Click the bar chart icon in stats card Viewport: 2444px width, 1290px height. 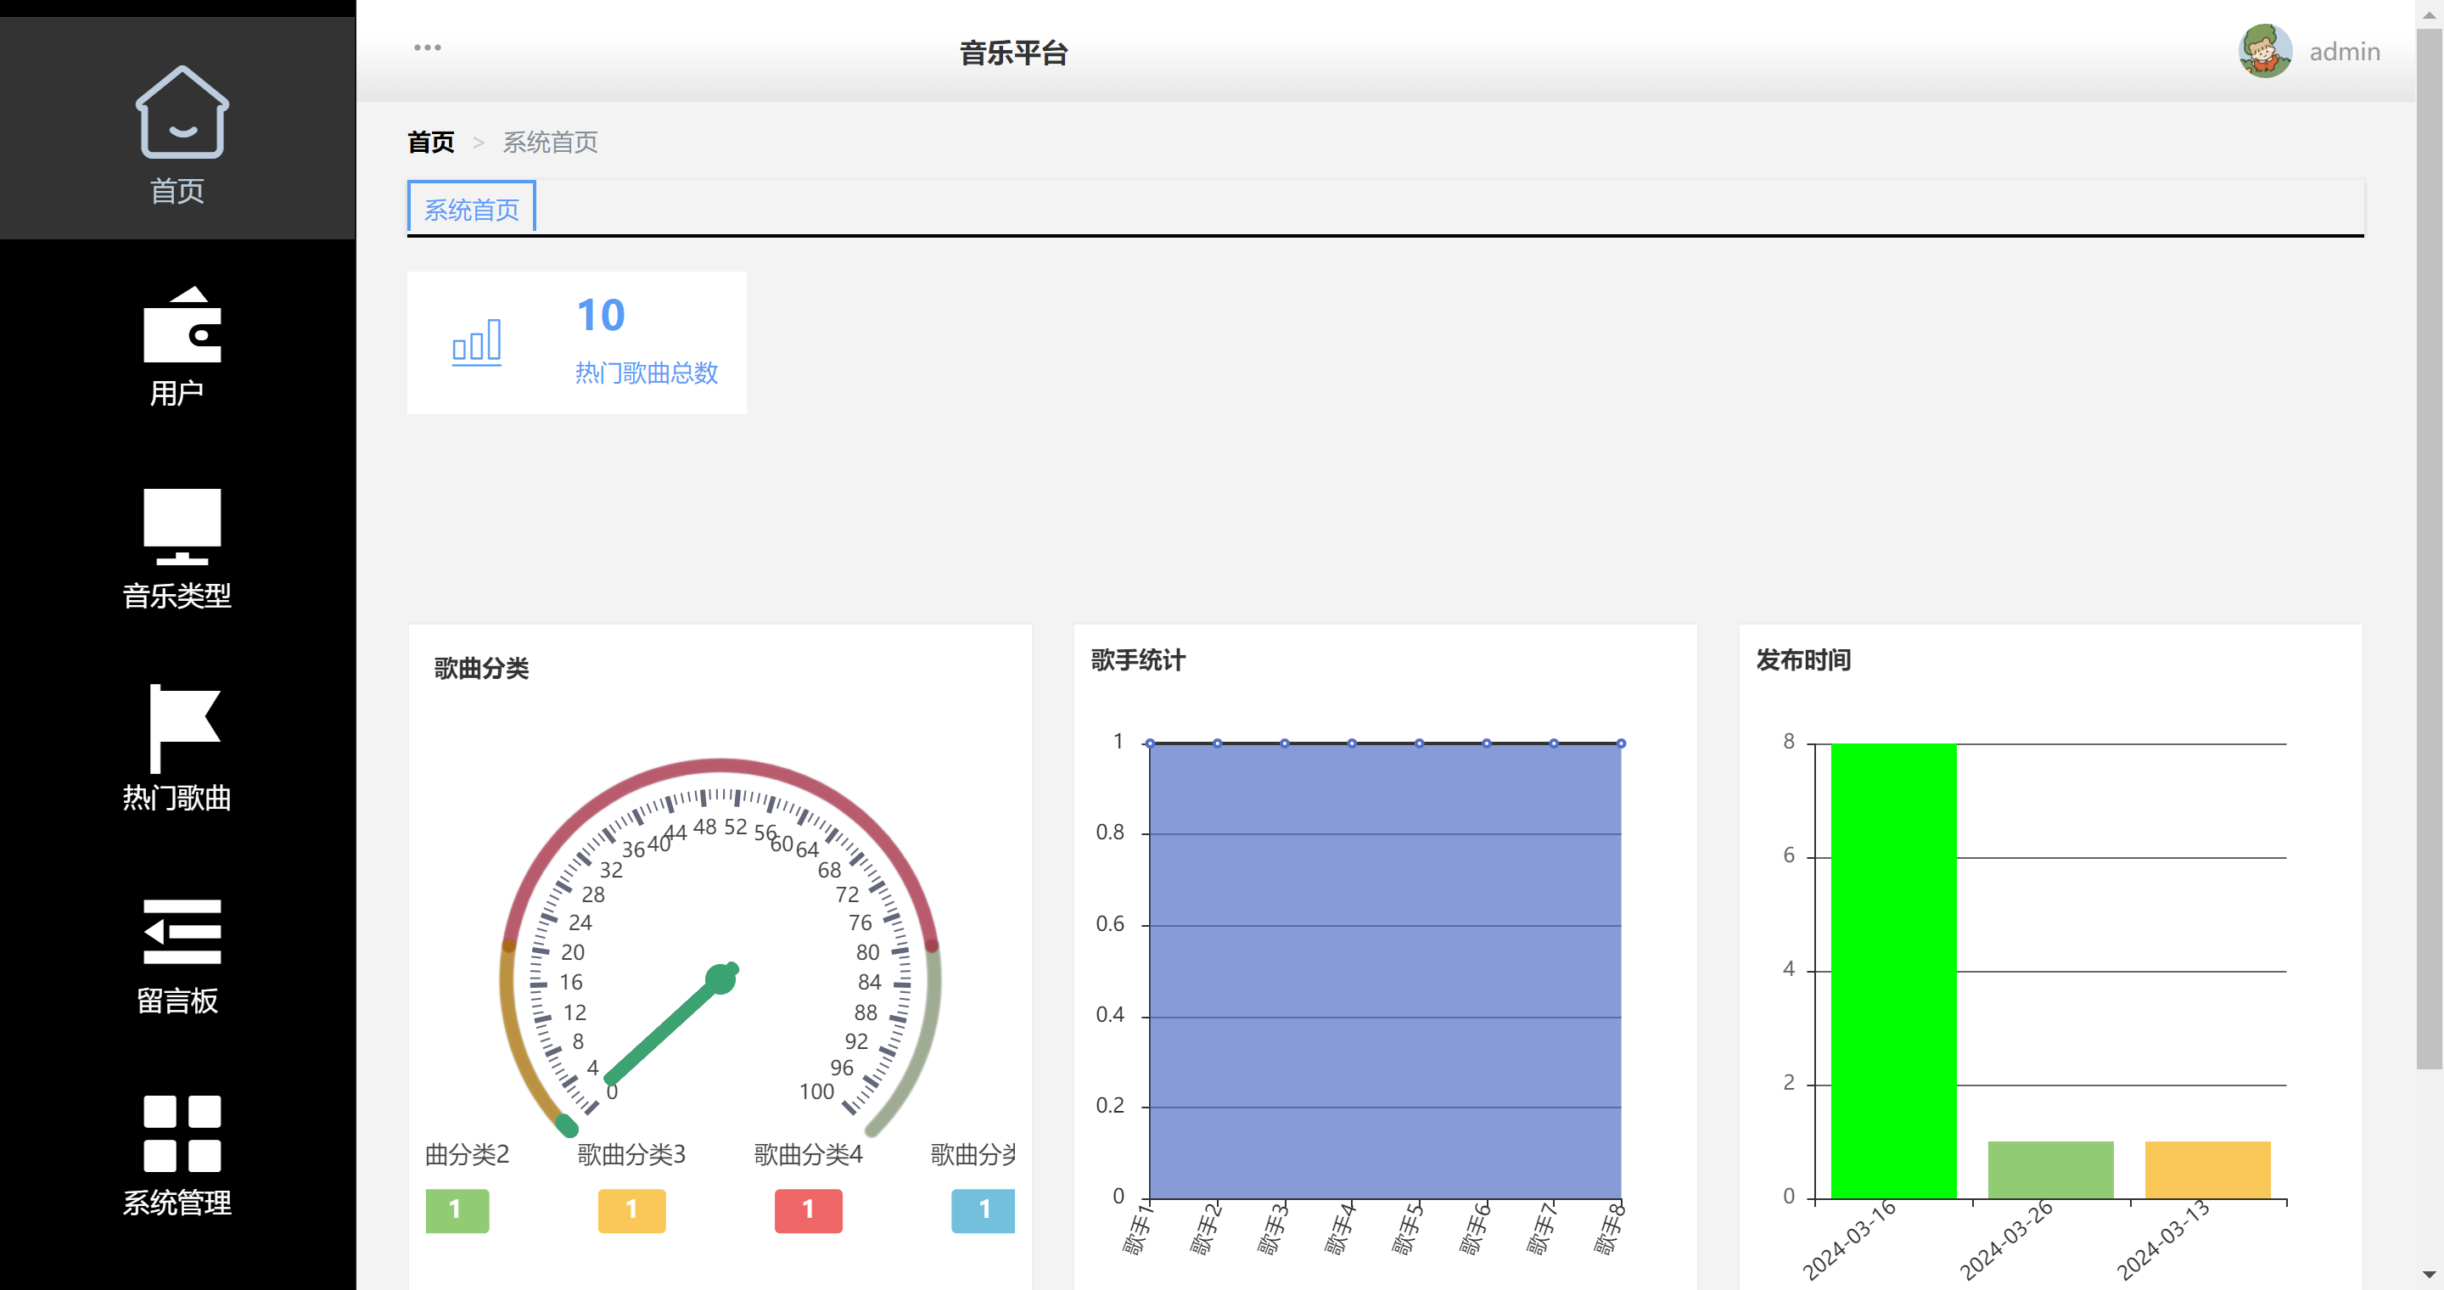point(476,342)
